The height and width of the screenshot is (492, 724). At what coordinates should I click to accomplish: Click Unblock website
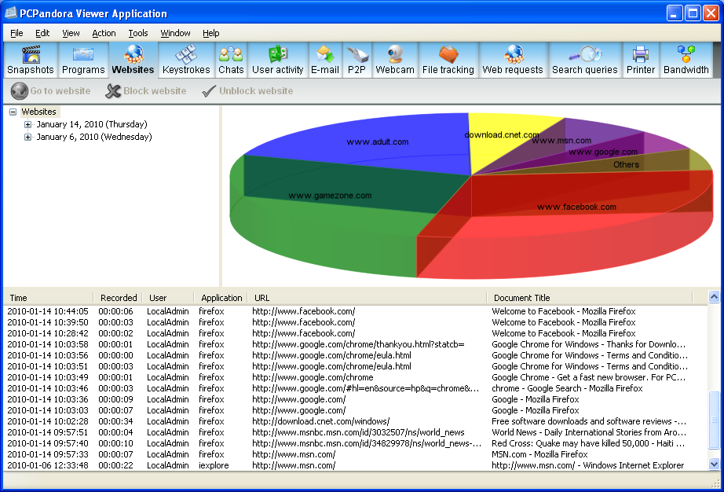point(247,91)
